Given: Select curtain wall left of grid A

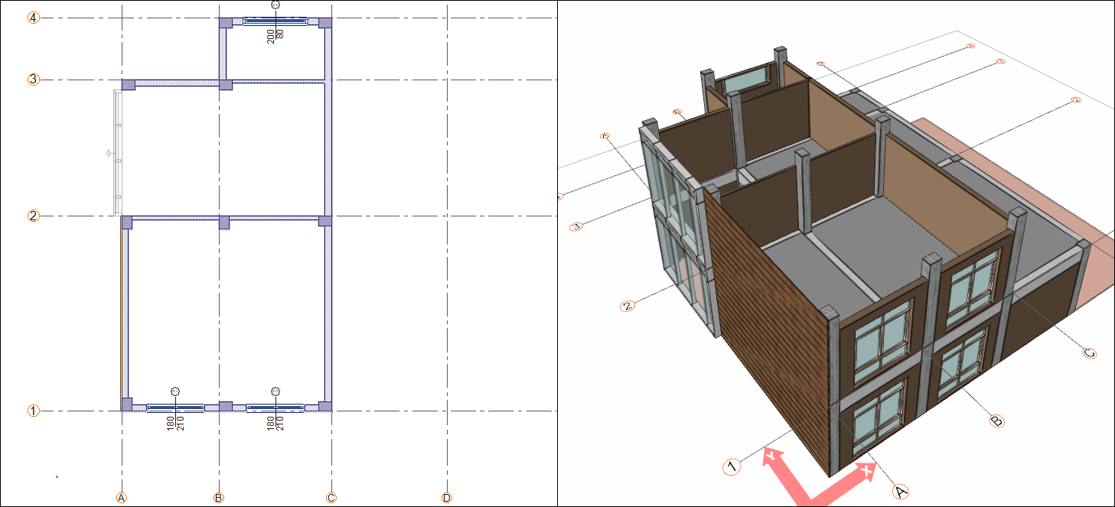Looking at the screenshot, I should pos(117,153).
